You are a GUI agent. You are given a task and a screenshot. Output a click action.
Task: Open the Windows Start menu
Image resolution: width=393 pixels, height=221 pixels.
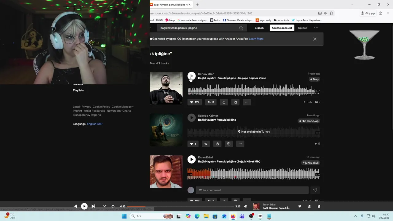(124, 216)
